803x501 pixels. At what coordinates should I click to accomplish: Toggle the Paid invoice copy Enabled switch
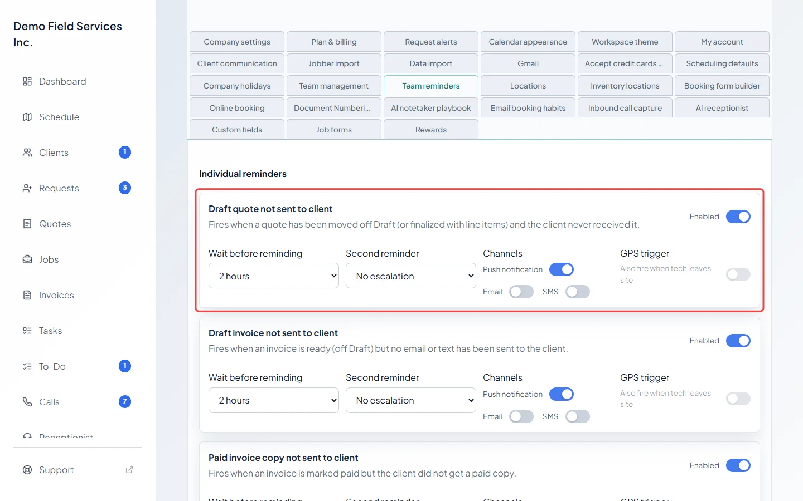[x=738, y=465]
